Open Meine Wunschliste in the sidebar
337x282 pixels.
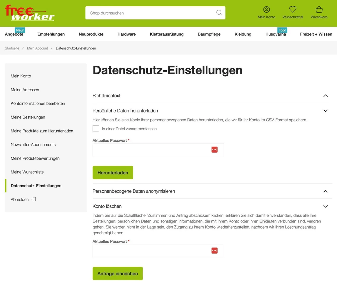27,172
